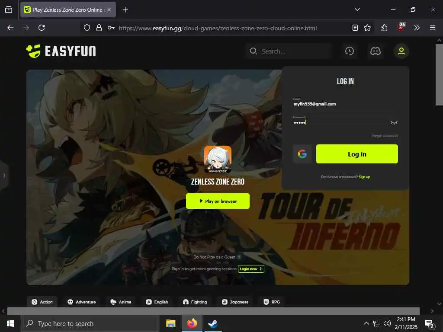Select the Anime category tag

click(121, 302)
